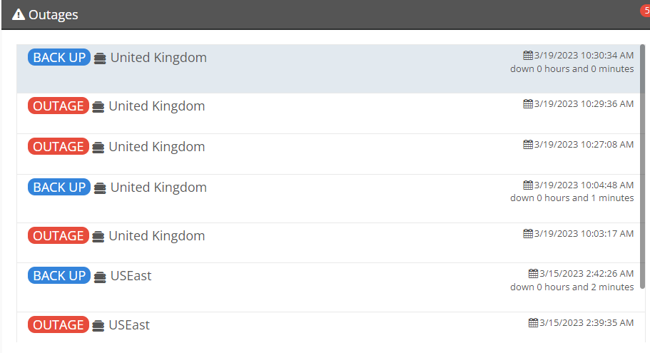650x353 pixels.
Task: Click the red notification count badge
Action: point(646,11)
